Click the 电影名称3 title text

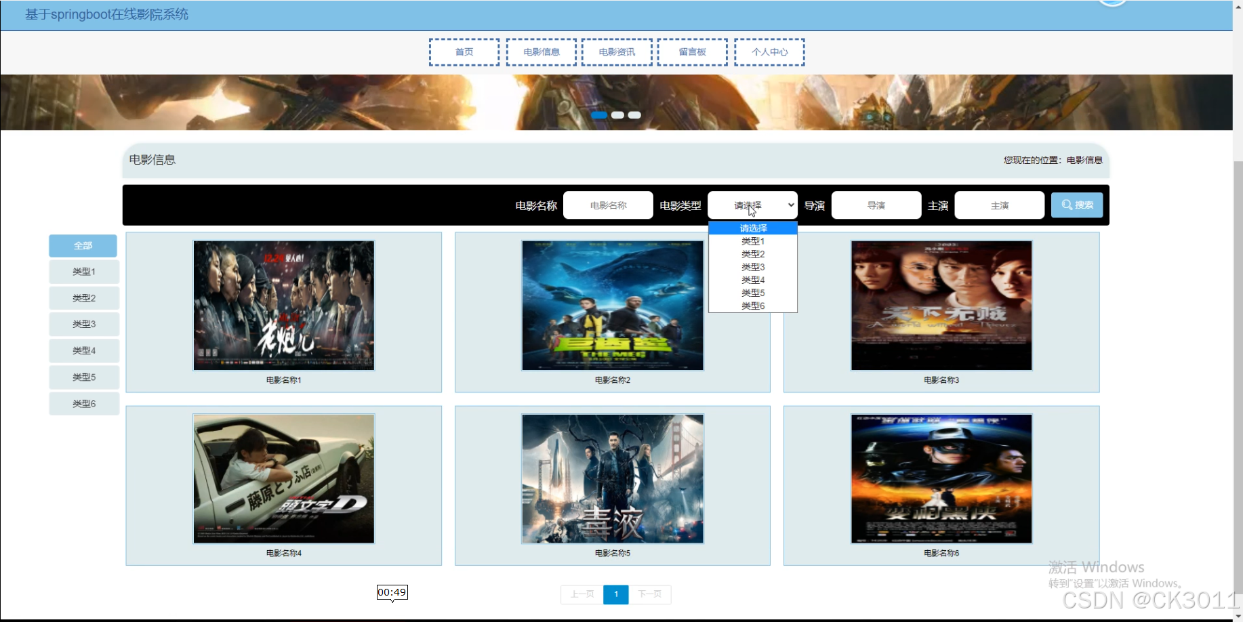tap(941, 380)
